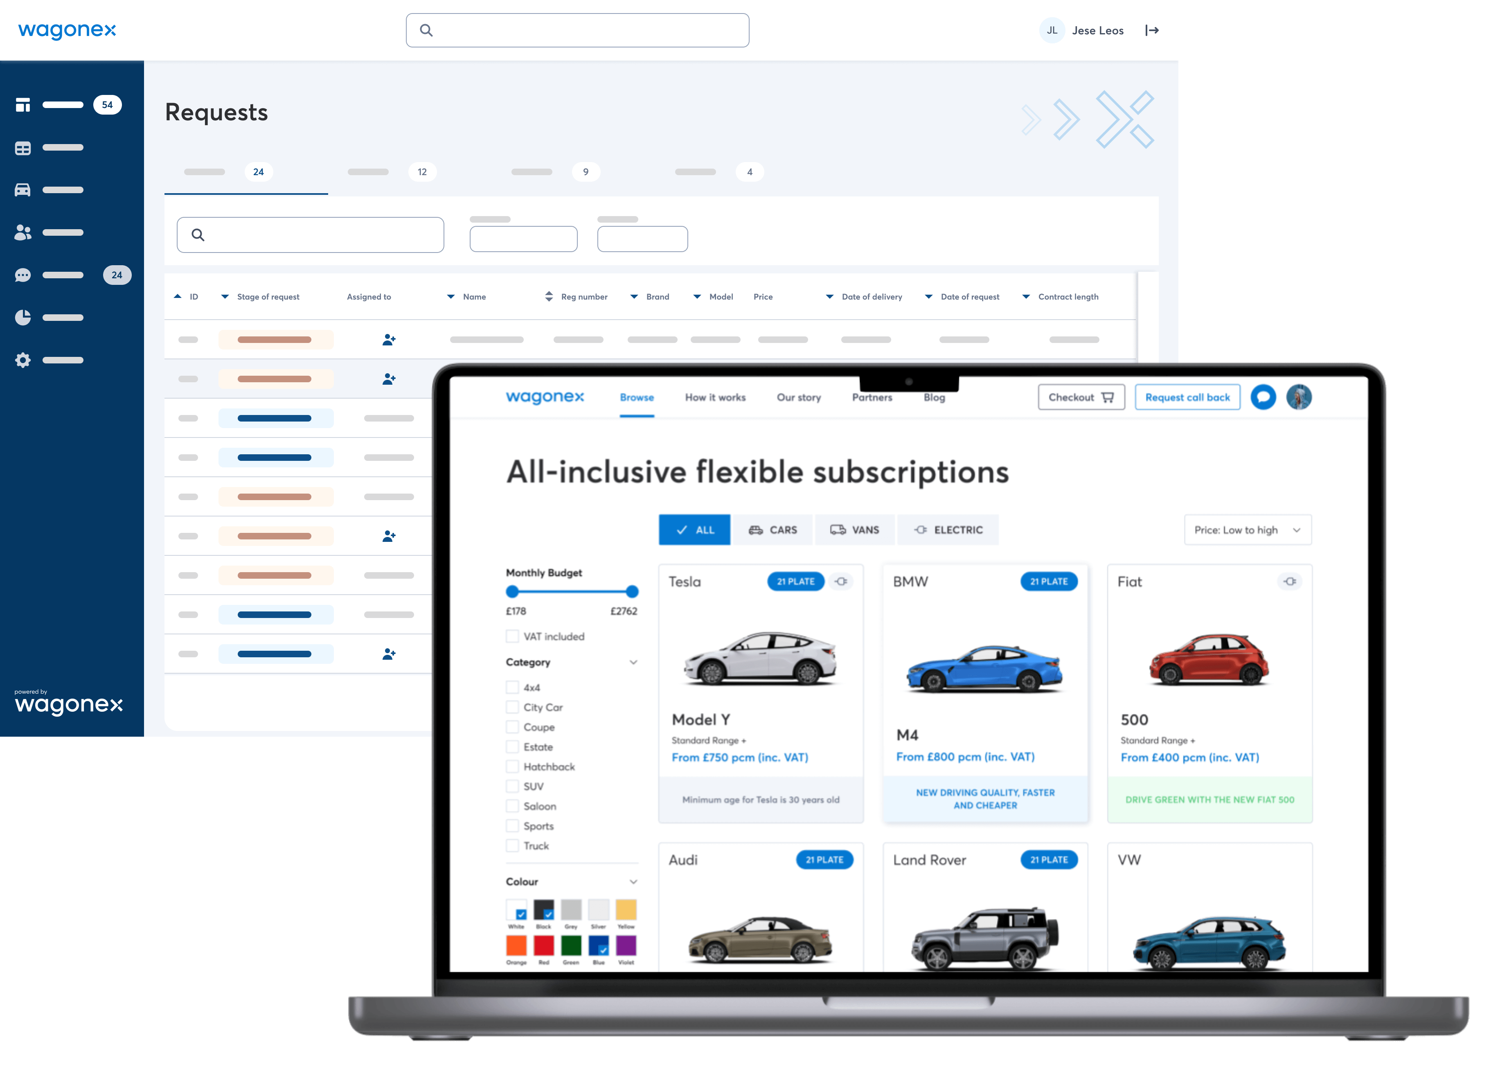1500x1069 pixels.
Task: Click the Fiat 500 car image
Action: click(x=1209, y=660)
